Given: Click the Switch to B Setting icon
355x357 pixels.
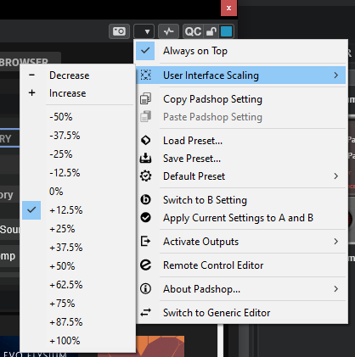Looking at the screenshot, I should coord(145,199).
